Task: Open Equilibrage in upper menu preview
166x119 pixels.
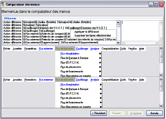Action: (x=82, y=49)
